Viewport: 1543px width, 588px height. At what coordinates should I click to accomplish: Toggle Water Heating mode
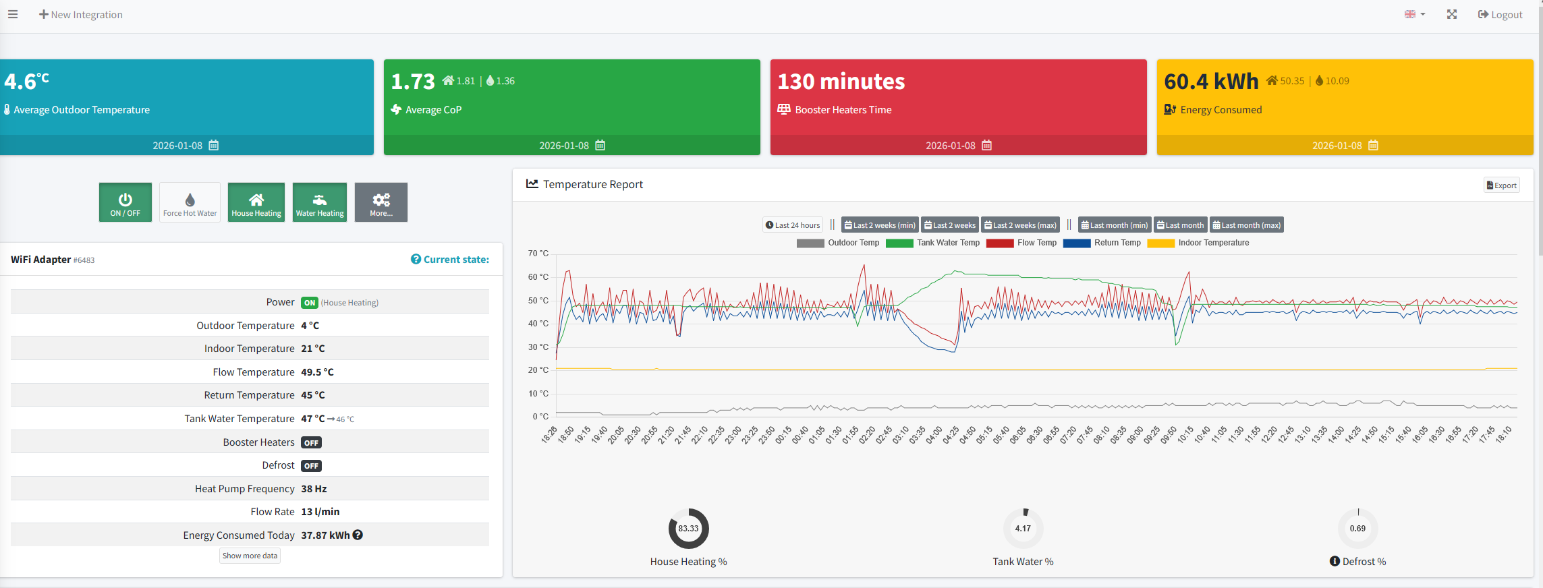pos(320,202)
